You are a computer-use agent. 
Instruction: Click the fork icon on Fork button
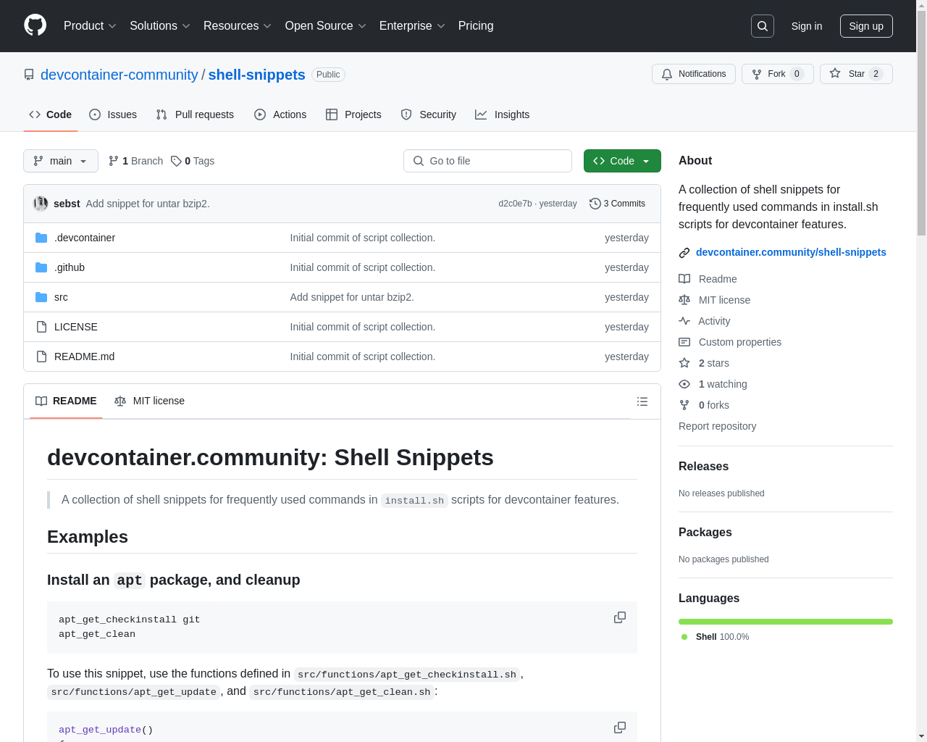757,74
